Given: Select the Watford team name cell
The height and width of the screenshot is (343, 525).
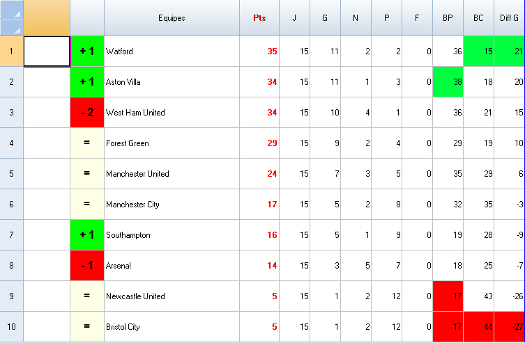Looking at the screenshot, I should click(172, 51).
